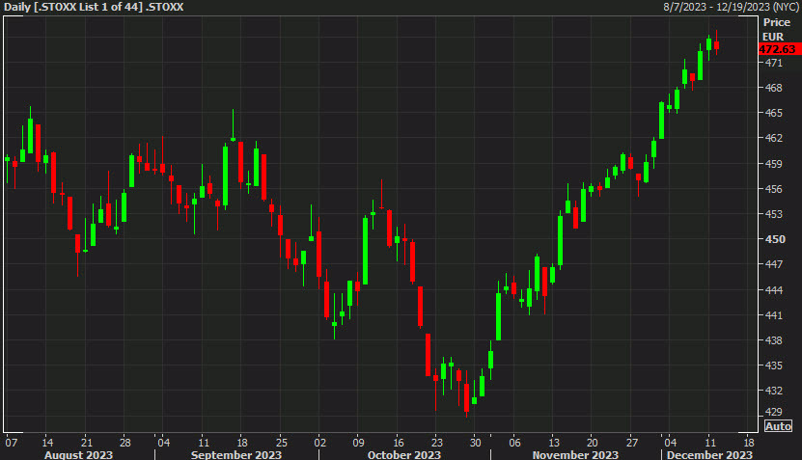Click the 462 price axis label

click(773, 138)
